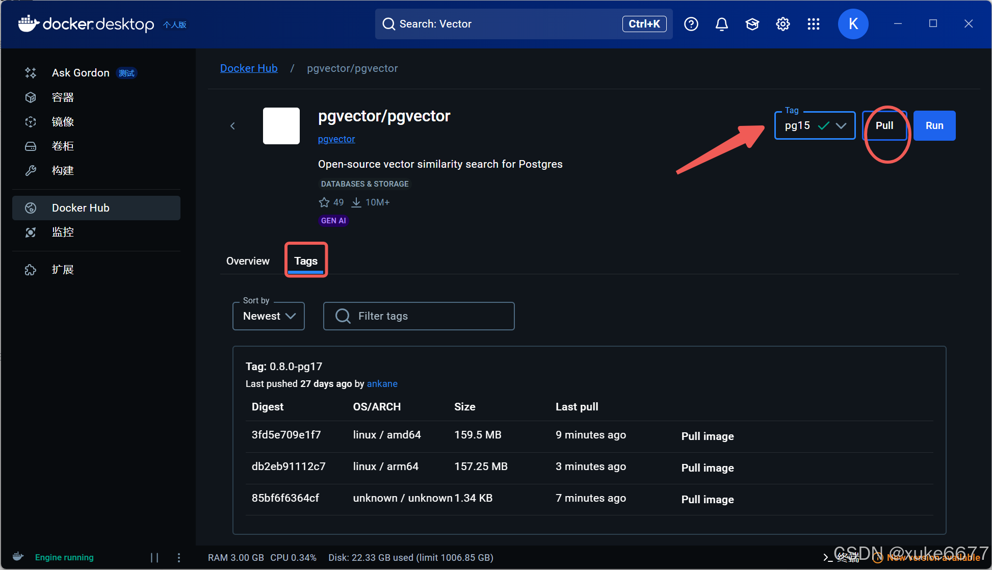The width and height of the screenshot is (992, 570).
Task: Click the containers cube icon
Action: tap(31, 97)
